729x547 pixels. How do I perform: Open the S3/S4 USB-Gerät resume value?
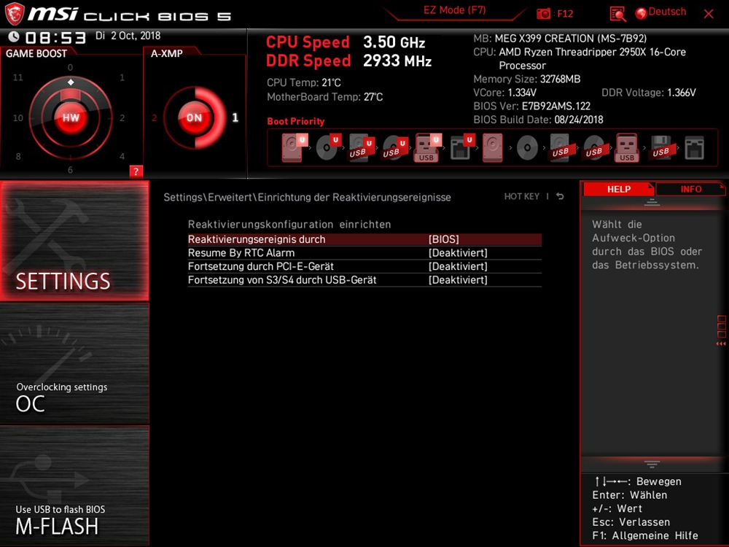(x=458, y=279)
